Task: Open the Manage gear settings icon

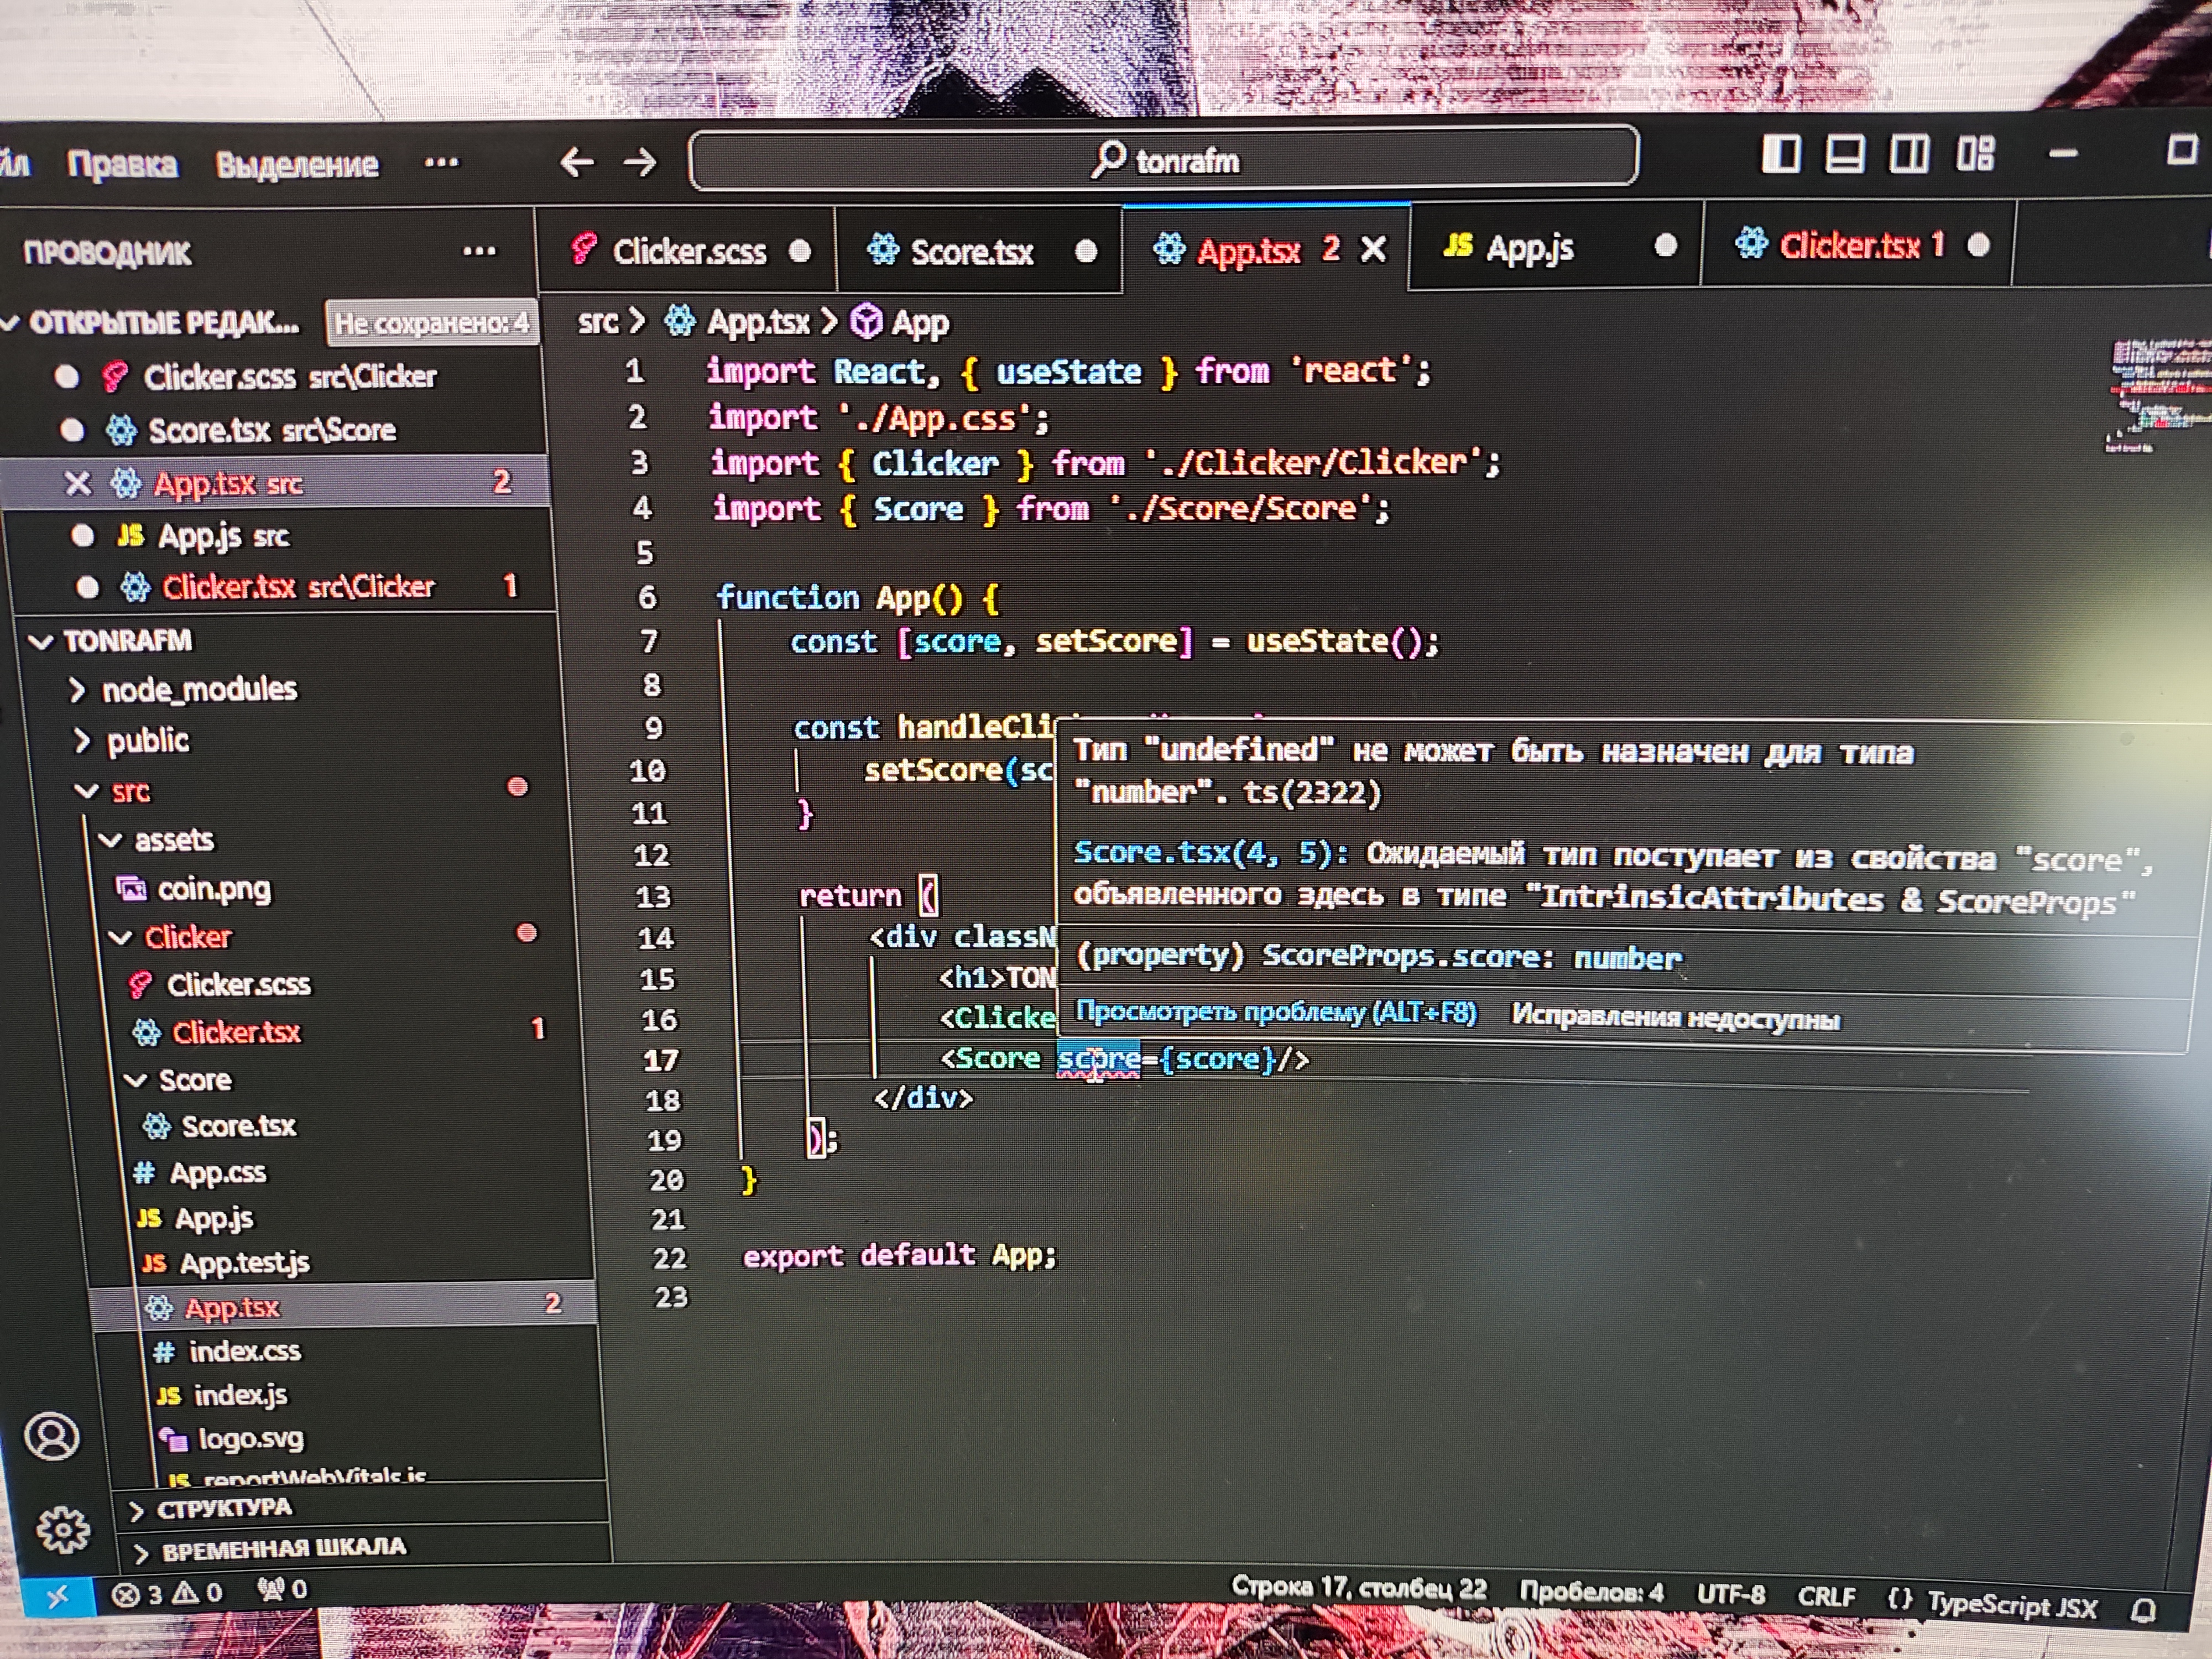Action: tap(62, 1529)
